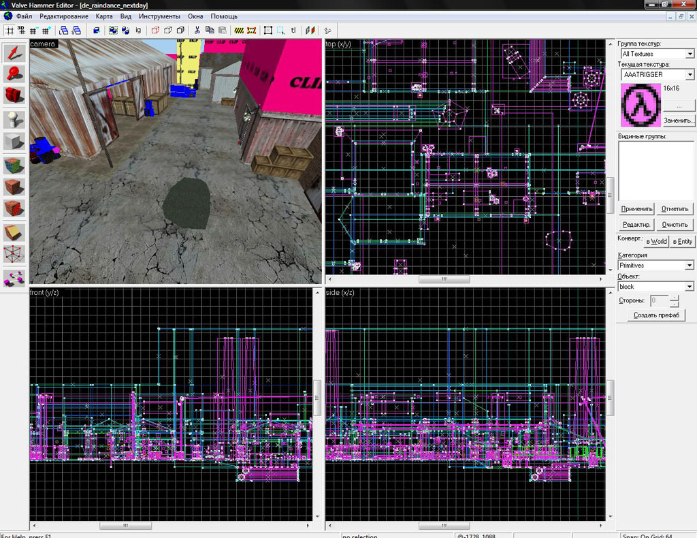Screen dimensions: 697x538
Task: Select the Clipping tool icon
Action: 14,232
